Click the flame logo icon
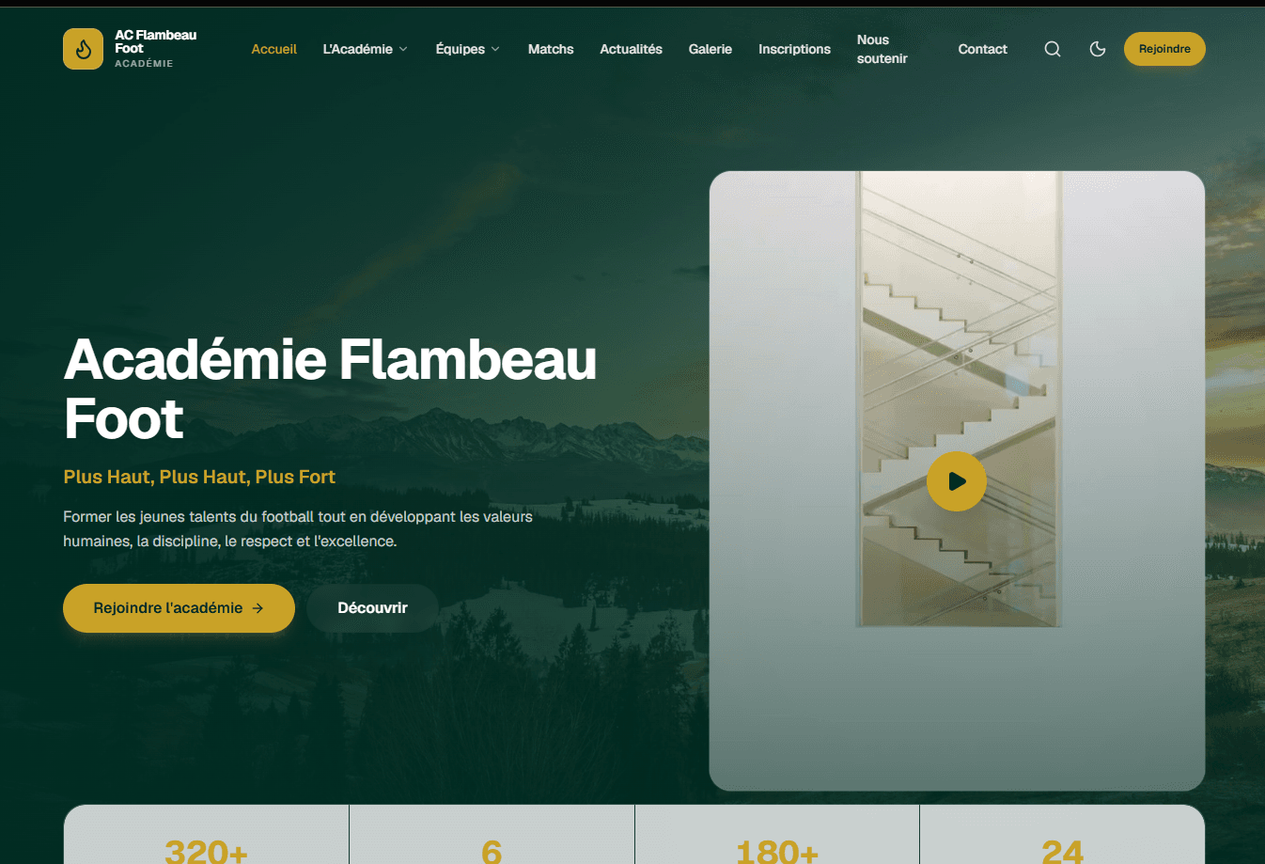Image resolution: width=1265 pixels, height=864 pixels. [x=83, y=49]
